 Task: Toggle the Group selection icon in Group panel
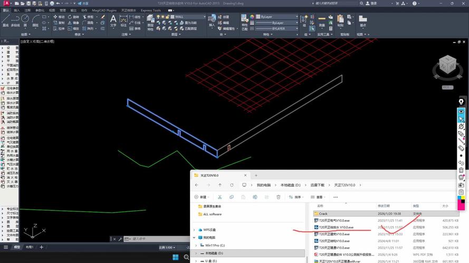click(x=312, y=28)
